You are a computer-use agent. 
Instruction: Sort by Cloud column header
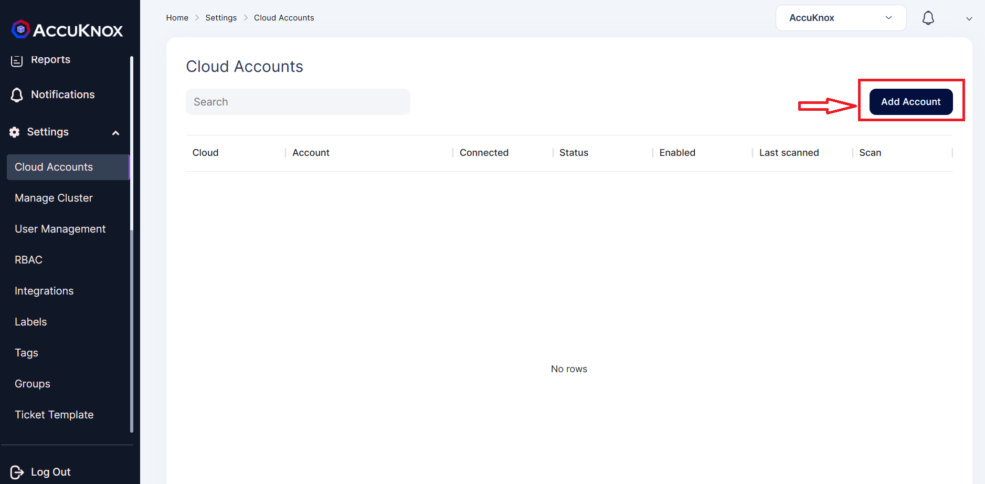(205, 153)
